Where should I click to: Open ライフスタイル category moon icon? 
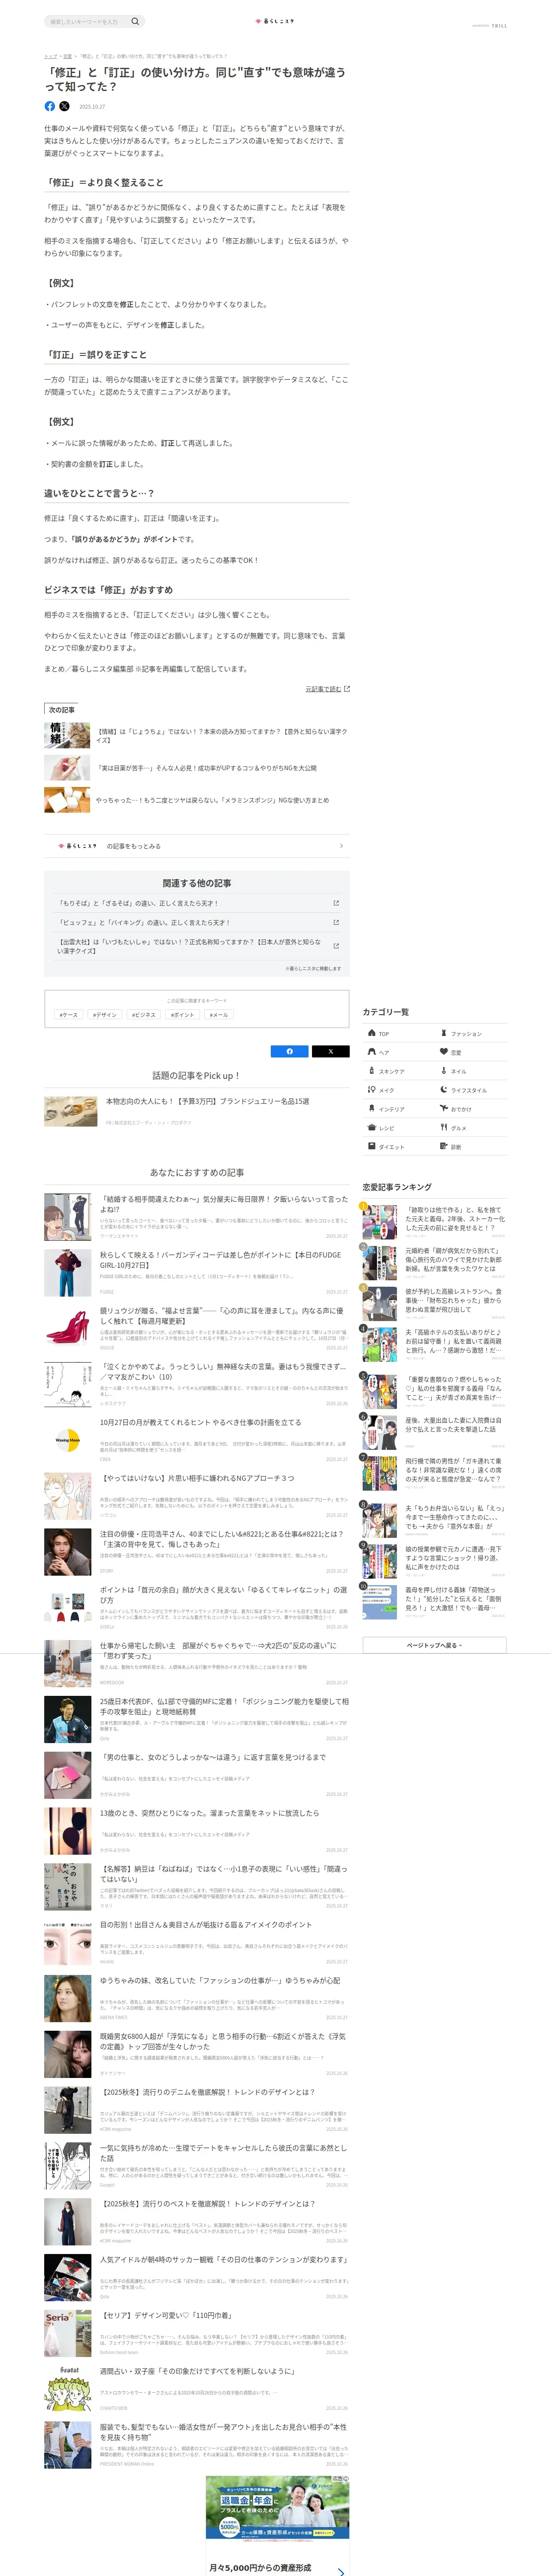tap(444, 1089)
